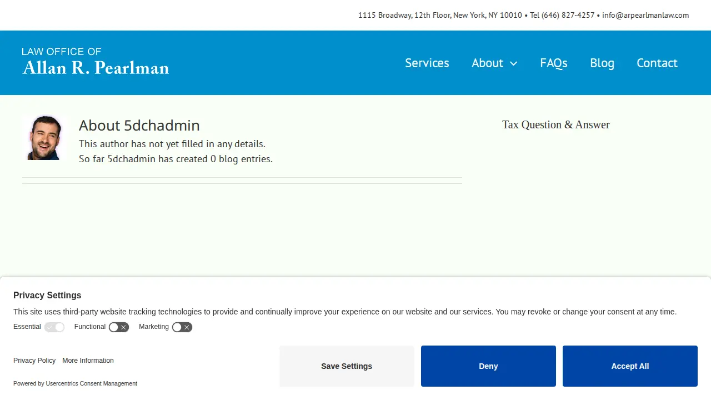711x400 pixels.
Task: Click the Save Settings button
Action: click(x=347, y=366)
